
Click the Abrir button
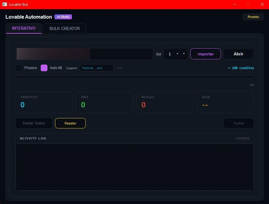[x=238, y=54]
